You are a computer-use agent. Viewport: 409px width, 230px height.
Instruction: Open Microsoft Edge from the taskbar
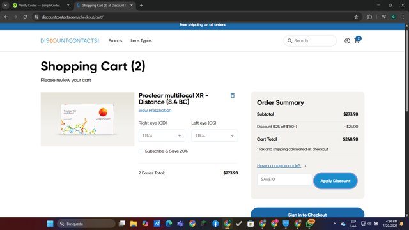[169, 224]
